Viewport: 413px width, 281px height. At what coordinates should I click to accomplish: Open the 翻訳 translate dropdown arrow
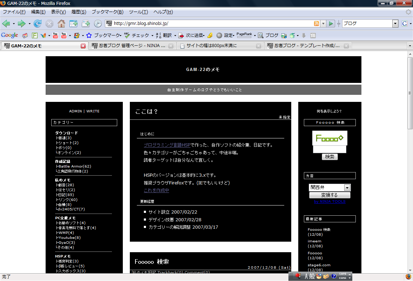click(x=175, y=35)
